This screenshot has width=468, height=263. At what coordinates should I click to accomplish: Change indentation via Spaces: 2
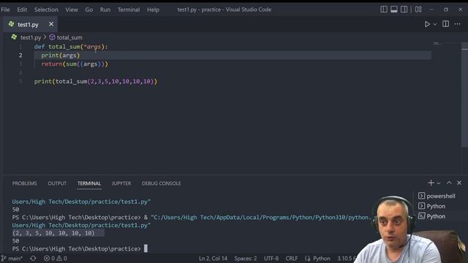(246, 258)
